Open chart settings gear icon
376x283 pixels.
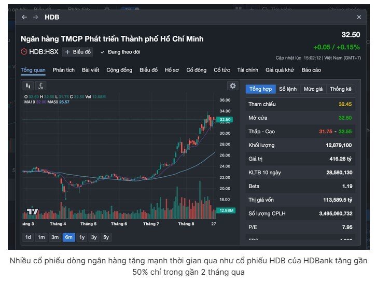(233, 86)
